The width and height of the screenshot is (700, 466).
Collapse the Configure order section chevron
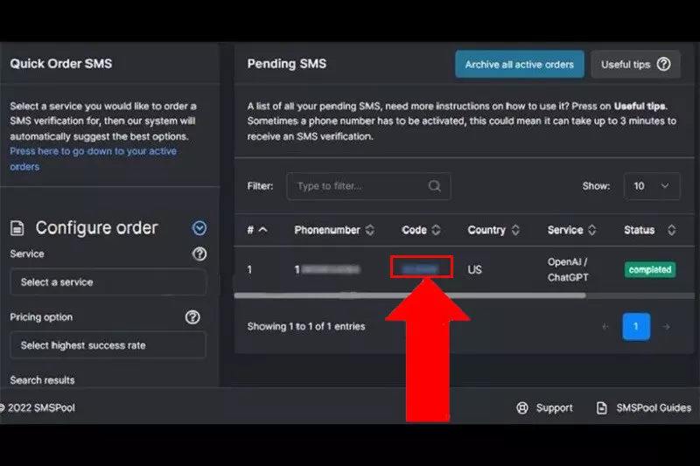[199, 228]
